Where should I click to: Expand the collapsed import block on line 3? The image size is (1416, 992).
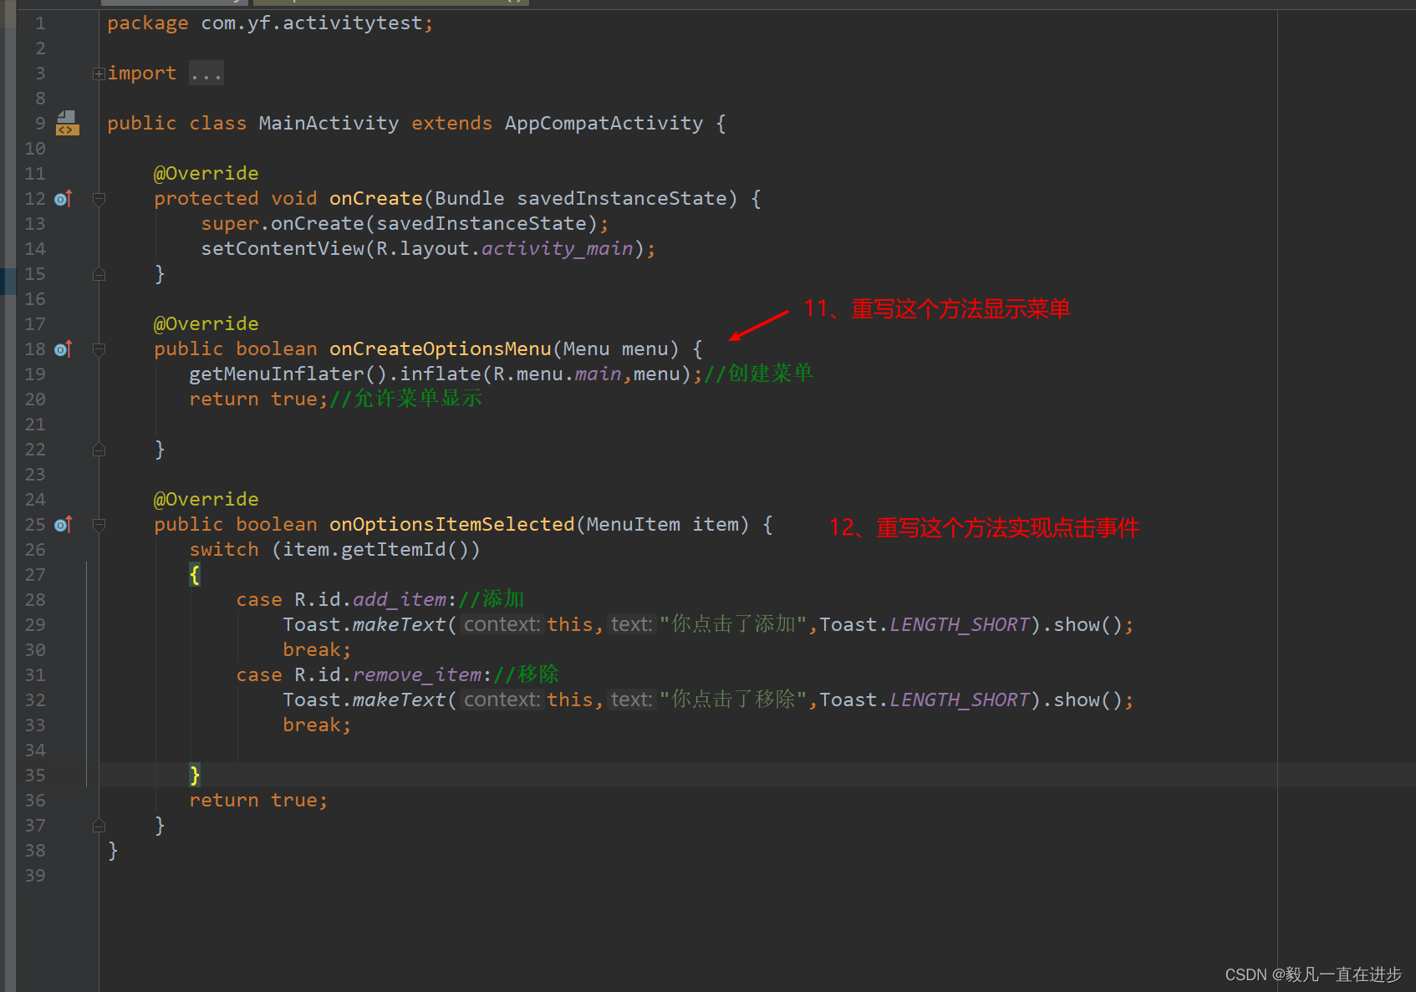99,74
